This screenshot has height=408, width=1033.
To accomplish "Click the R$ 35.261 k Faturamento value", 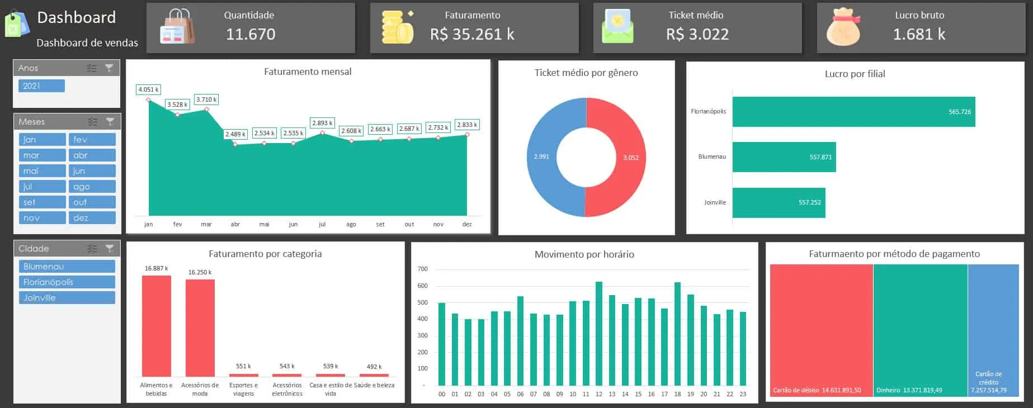I will pyautogui.click(x=472, y=34).
